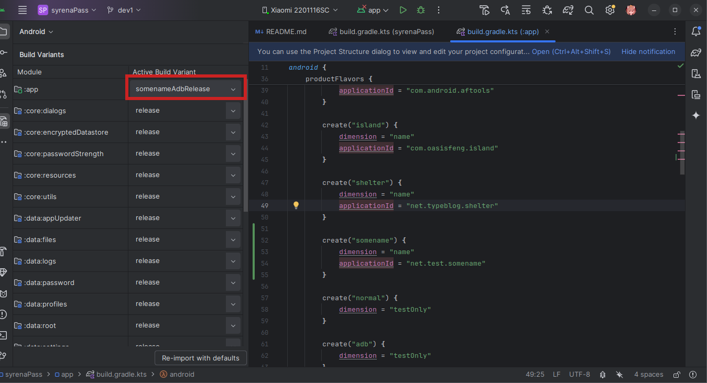This screenshot has width=707, height=383.
Task: Click the editor vertical scrollbar thumb
Action: click(x=682, y=152)
